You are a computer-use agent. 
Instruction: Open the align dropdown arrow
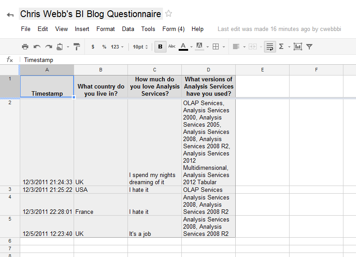tap(244, 47)
